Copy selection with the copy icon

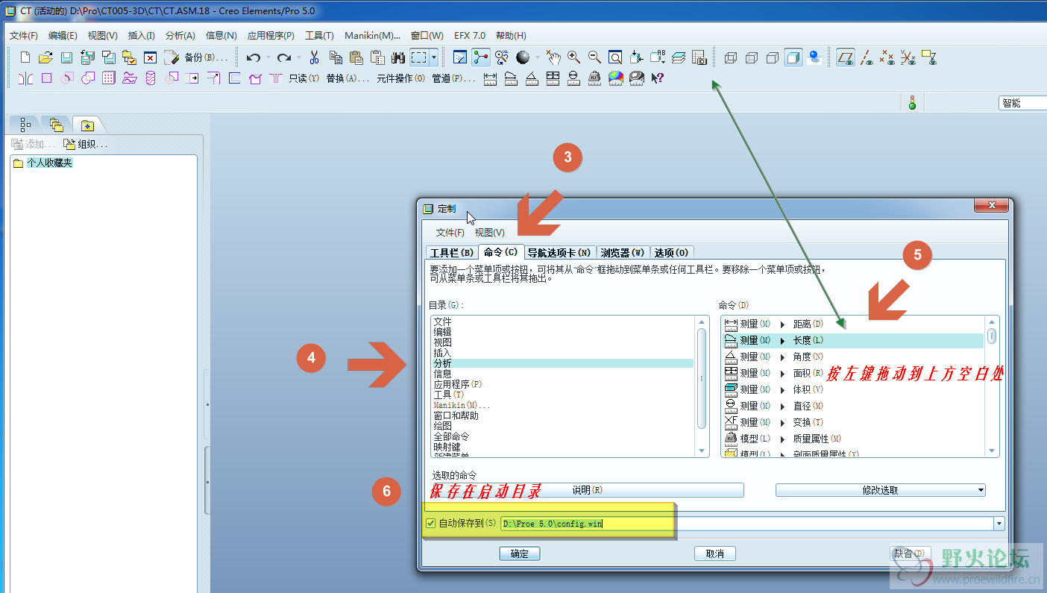(336, 57)
